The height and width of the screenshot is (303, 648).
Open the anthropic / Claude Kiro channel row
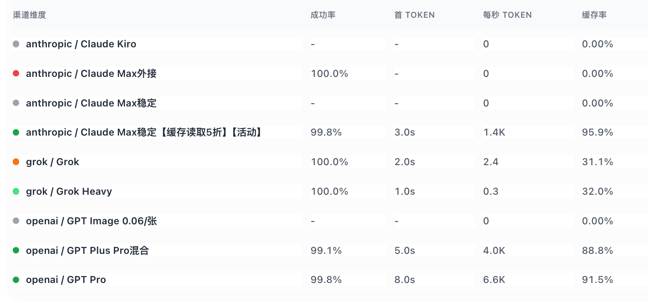(327, 44)
